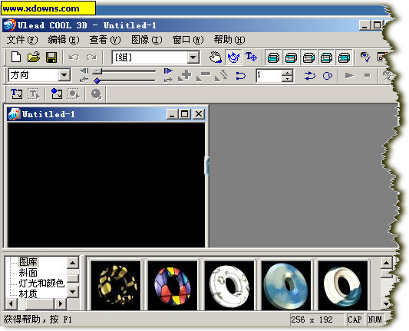Create a new document with the New icon

[16, 57]
